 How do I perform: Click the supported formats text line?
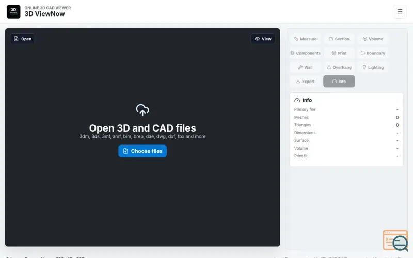tap(142, 136)
